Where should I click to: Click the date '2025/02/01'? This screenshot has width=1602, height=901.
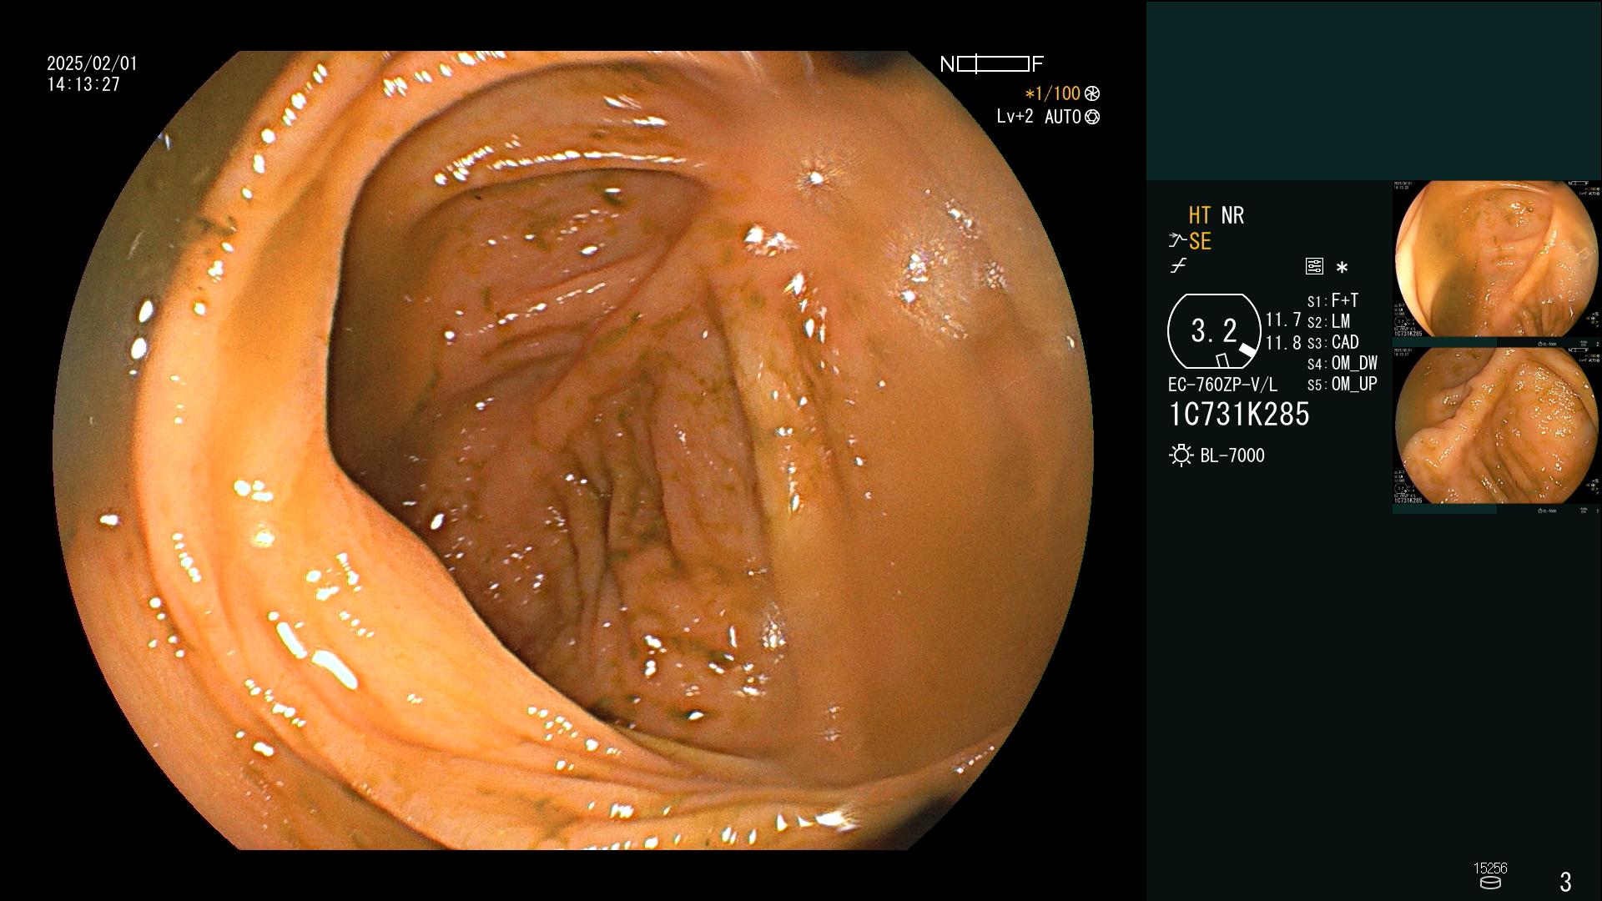(92, 63)
